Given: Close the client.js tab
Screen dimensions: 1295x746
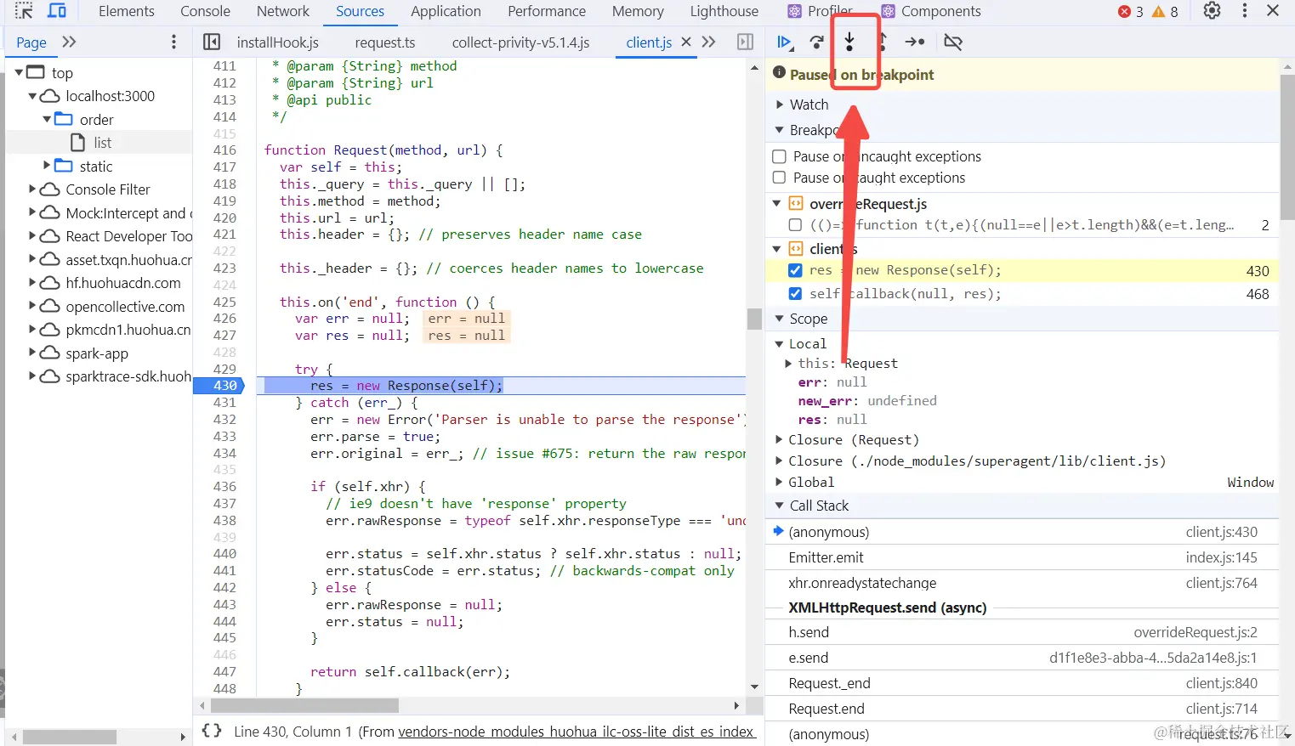Looking at the screenshot, I should pyautogui.click(x=686, y=42).
